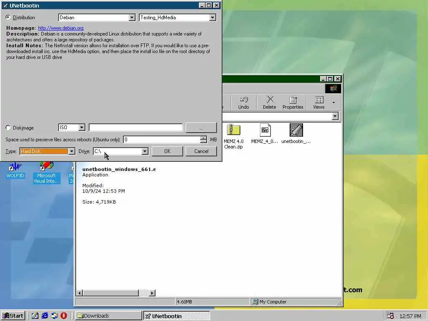Close the Downloads window
Screen dimensions: 428x321
pos(337,79)
